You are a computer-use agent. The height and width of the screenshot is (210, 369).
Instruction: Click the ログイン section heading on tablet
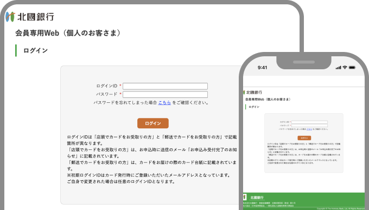[35, 50]
